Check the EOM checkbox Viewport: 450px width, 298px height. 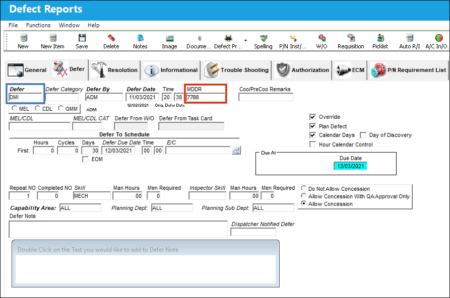(x=85, y=159)
